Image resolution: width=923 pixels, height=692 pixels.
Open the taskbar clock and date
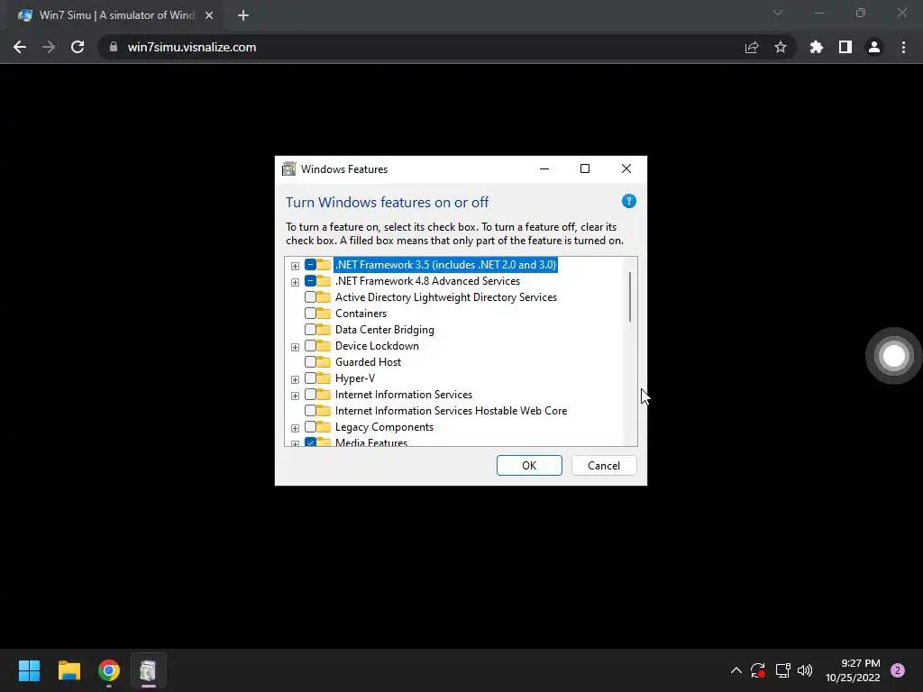[853, 670]
